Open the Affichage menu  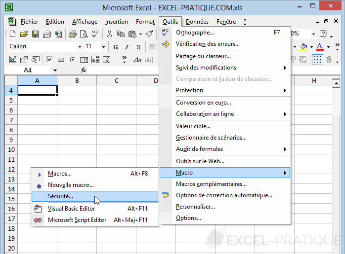(x=85, y=22)
